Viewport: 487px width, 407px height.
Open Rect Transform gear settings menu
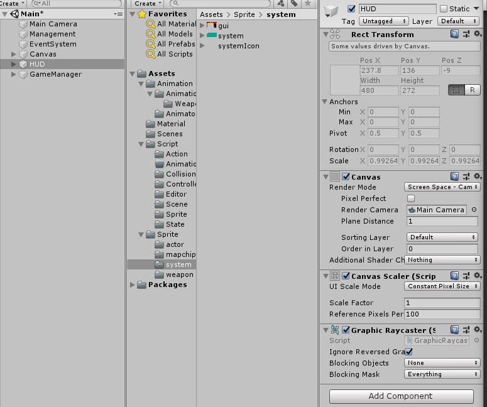click(x=478, y=34)
